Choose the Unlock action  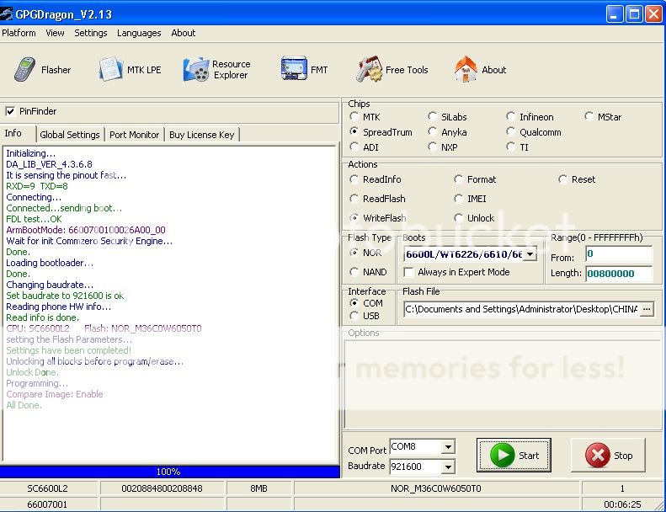click(458, 218)
